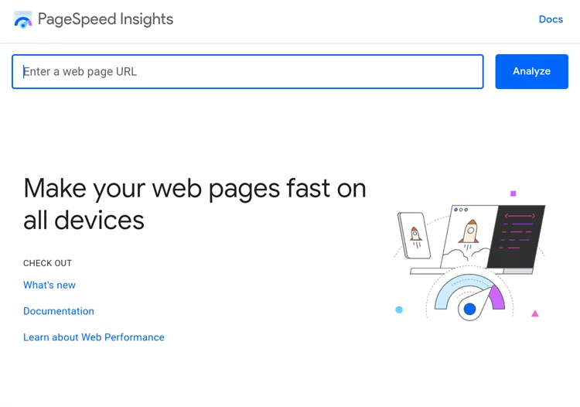Click the blue Analyze button
580x407 pixels.
(x=531, y=71)
